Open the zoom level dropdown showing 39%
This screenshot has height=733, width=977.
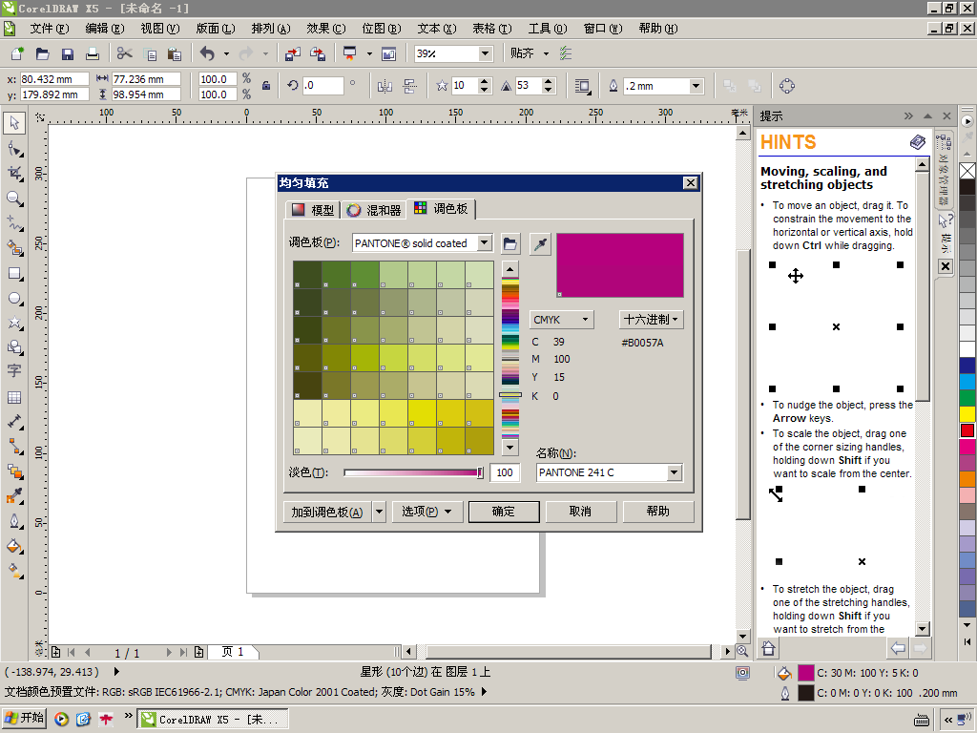coord(485,53)
